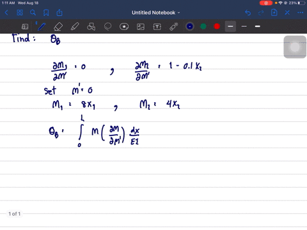Redo the last undone action
This screenshot has height=230, width=307.
point(261,13)
